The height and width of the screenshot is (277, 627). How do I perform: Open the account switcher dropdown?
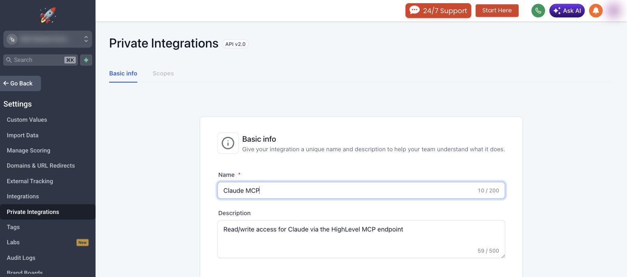click(x=48, y=39)
